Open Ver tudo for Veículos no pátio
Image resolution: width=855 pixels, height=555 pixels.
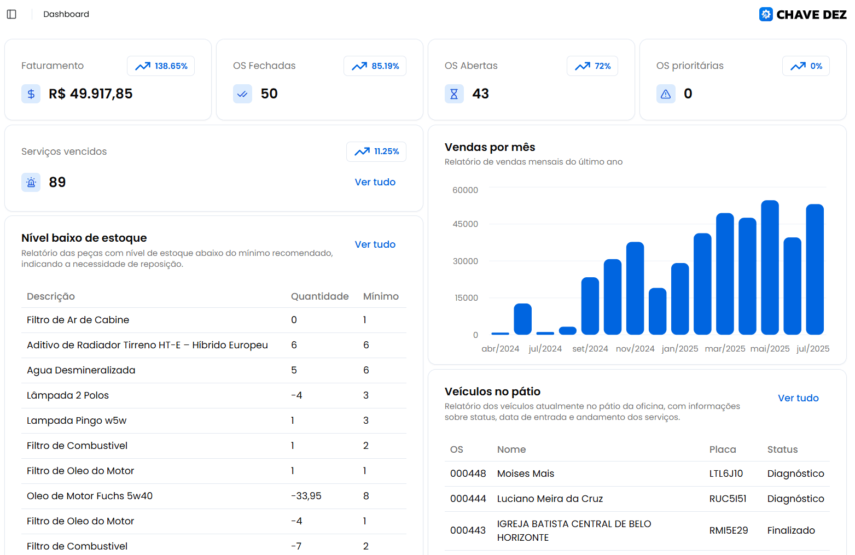click(798, 398)
